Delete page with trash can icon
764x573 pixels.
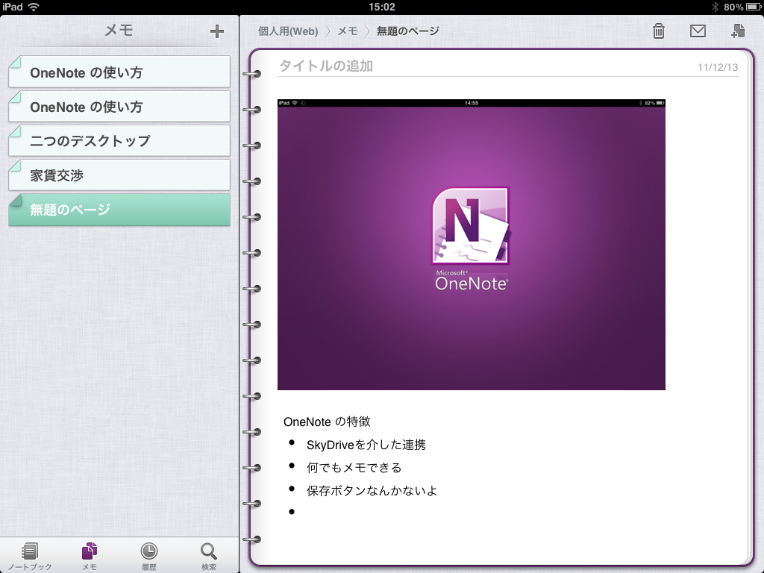pos(659,31)
